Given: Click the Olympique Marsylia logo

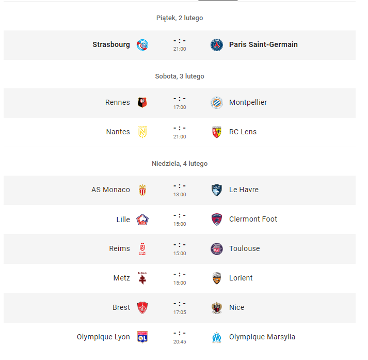Looking at the screenshot, I should point(217,337).
